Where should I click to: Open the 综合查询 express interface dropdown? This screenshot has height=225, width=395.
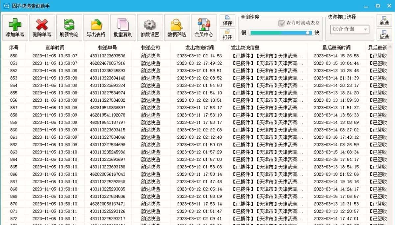(347, 30)
